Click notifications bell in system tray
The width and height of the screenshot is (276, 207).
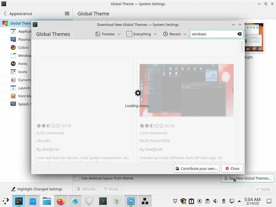tap(175, 201)
